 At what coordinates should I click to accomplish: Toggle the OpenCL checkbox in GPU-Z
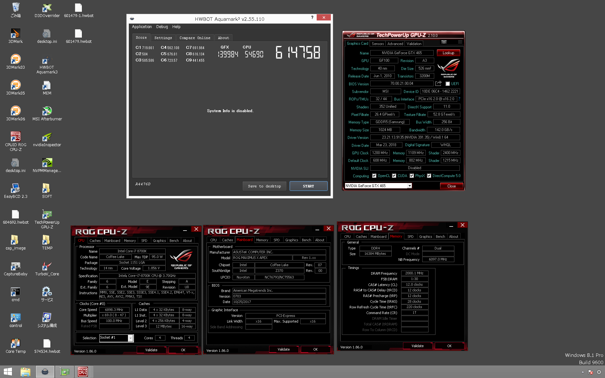coord(374,176)
